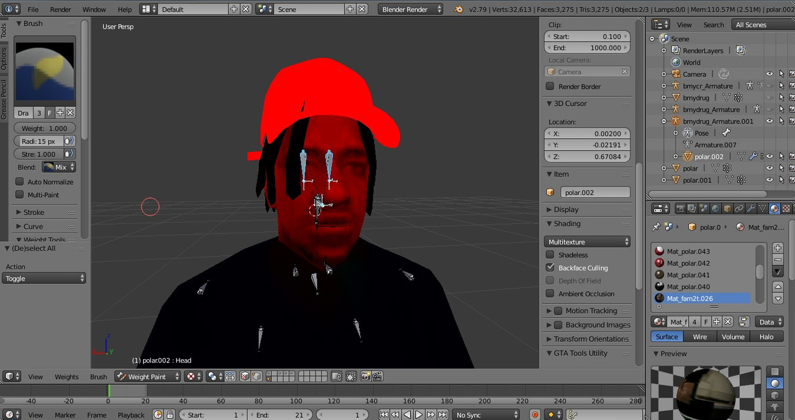
Task: Open the Modifiers wrench tab icon
Action: point(750,208)
